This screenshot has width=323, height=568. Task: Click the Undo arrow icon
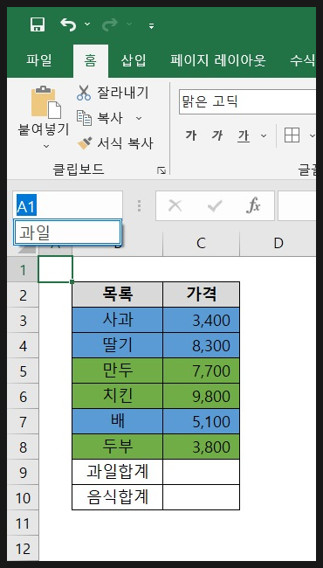tap(68, 24)
